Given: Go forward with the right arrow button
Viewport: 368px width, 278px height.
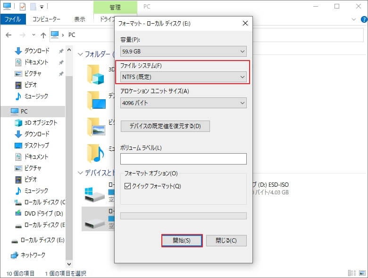Looking at the screenshot, I should click(23, 35).
